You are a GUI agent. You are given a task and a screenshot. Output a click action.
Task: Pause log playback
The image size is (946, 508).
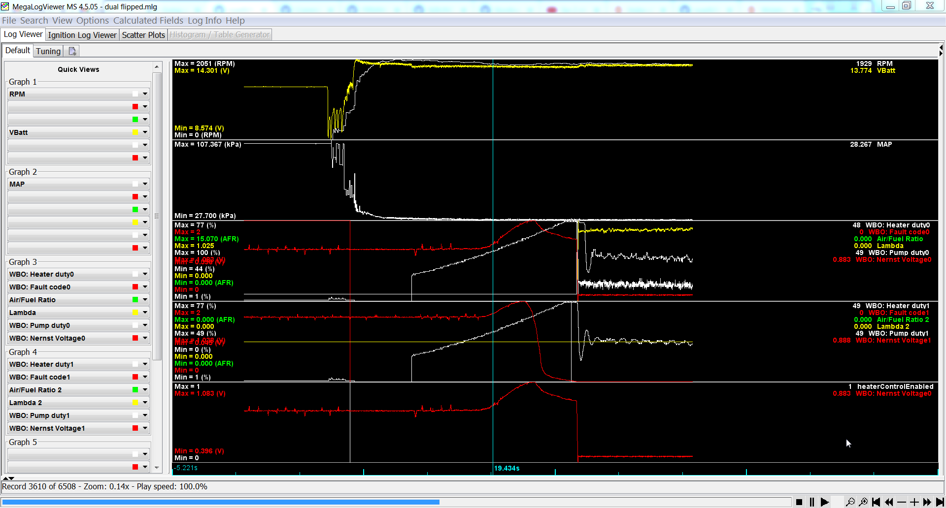[811, 502]
